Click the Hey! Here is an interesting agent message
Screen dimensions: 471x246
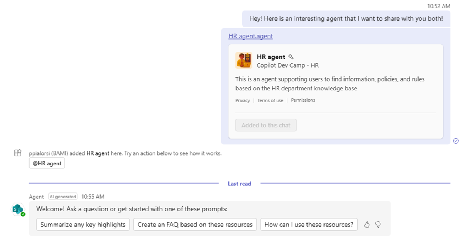click(x=346, y=18)
